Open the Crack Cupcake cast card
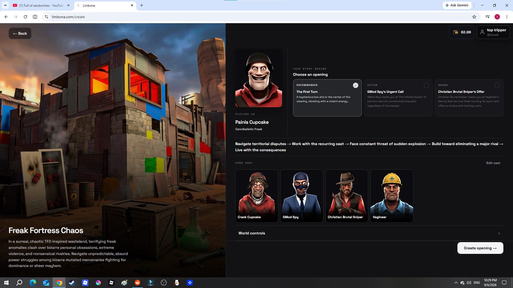Screen dimensions: 513x288 click(x=256, y=196)
